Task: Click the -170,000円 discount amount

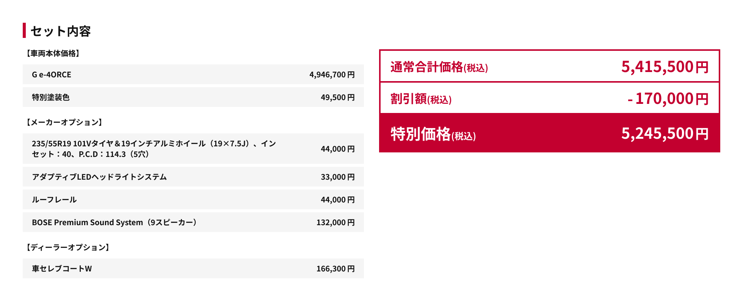Action: coord(668,99)
